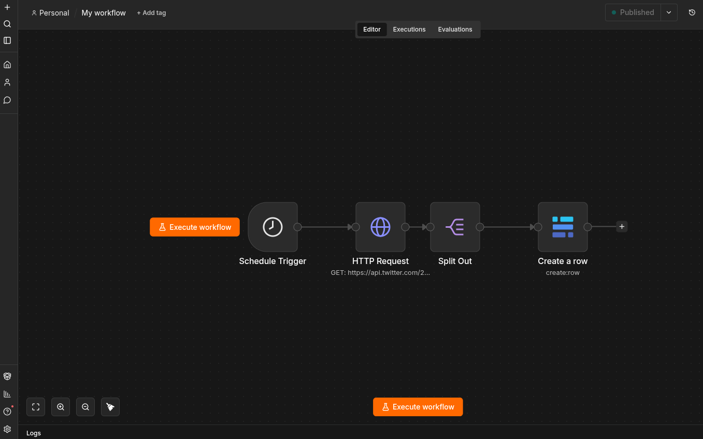
Task: Open the help question mark icon
Action: tap(7, 412)
